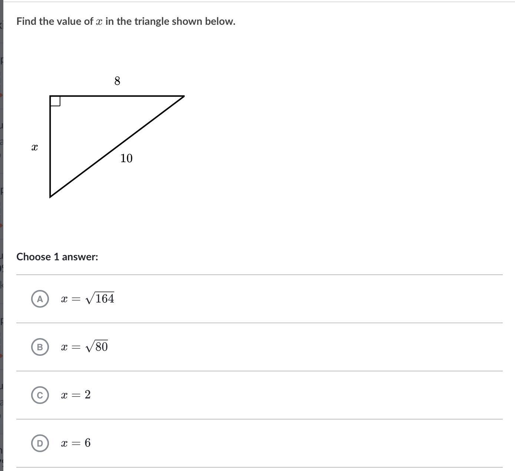Click the answer text x = √80
Screen dimensions: 515x471
[85, 347]
